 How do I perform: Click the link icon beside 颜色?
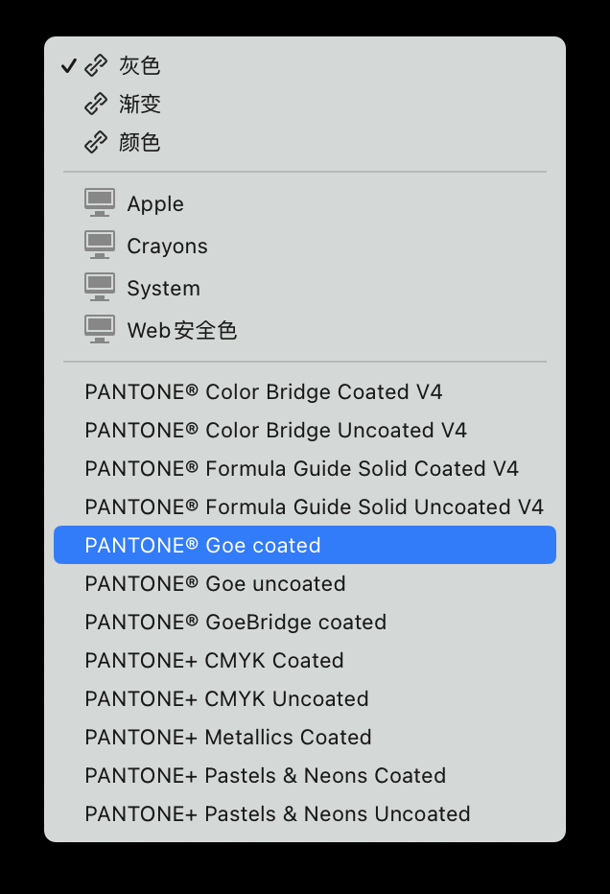point(96,143)
